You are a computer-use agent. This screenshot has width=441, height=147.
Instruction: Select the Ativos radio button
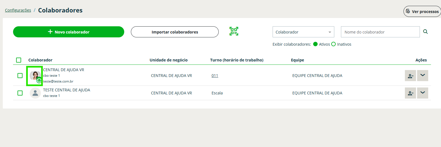click(315, 44)
